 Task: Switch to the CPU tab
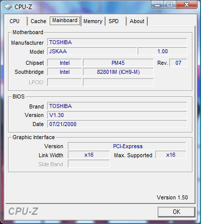[x=17, y=21]
